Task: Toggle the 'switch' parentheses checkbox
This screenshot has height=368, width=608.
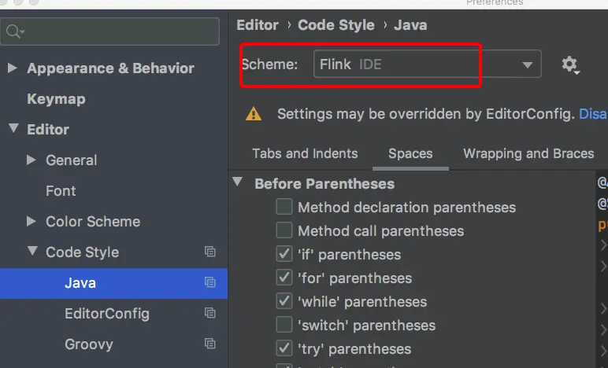Action: tap(284, 325)
